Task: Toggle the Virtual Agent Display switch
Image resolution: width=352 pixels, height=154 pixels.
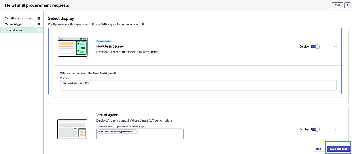Action: point(315,129)
